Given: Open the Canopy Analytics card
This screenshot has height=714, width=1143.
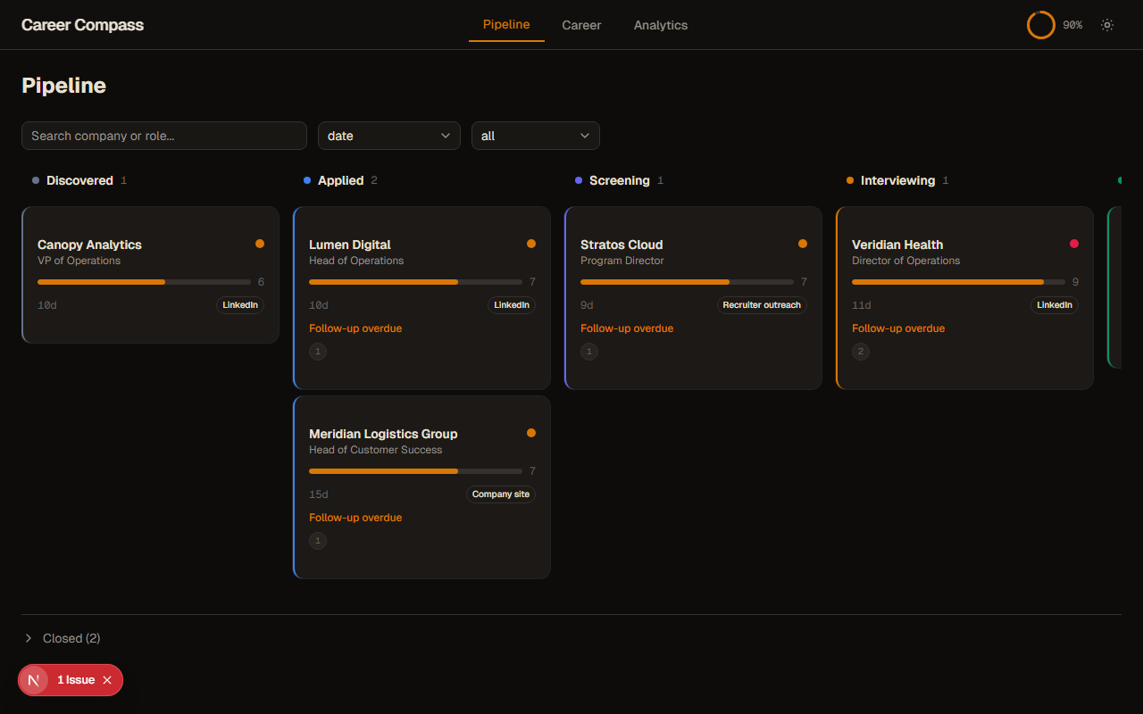Looking at the screenshot, I should (x=151, y=275).
